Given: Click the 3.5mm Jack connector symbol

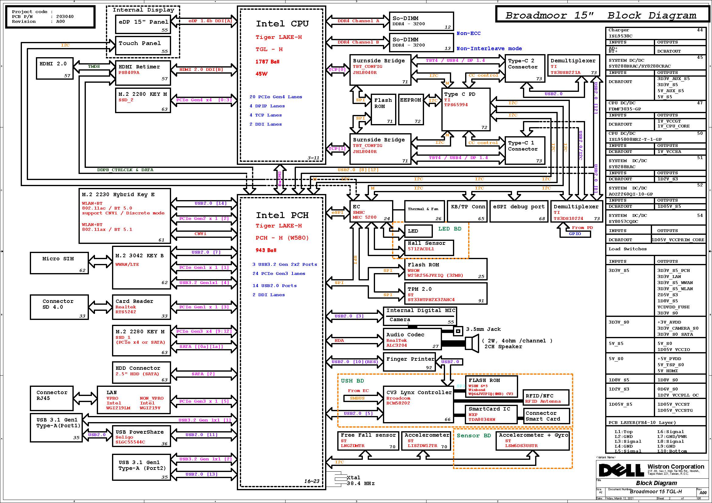Looking at the screenshot, I should click(x=458, y=331).
